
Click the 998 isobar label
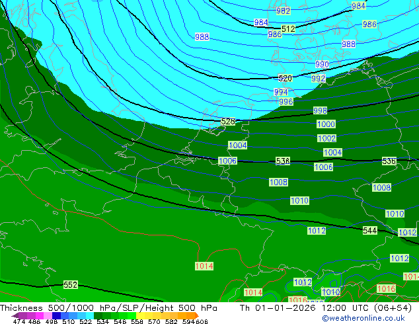coord(320,110)
